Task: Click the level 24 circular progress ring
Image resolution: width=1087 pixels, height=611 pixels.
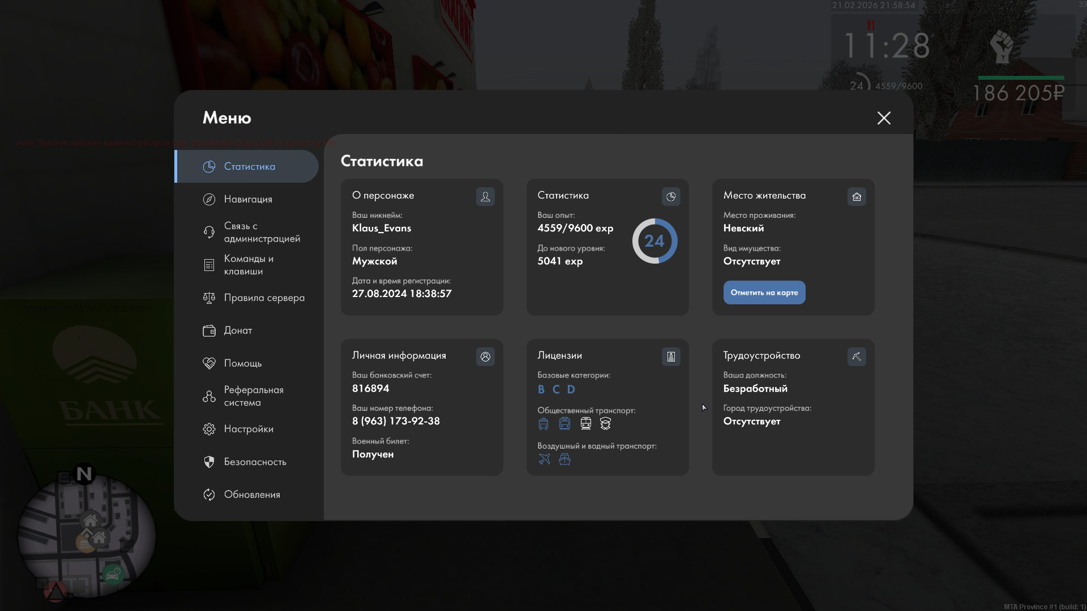Action: pyautogui.click(x=654, y=241)
